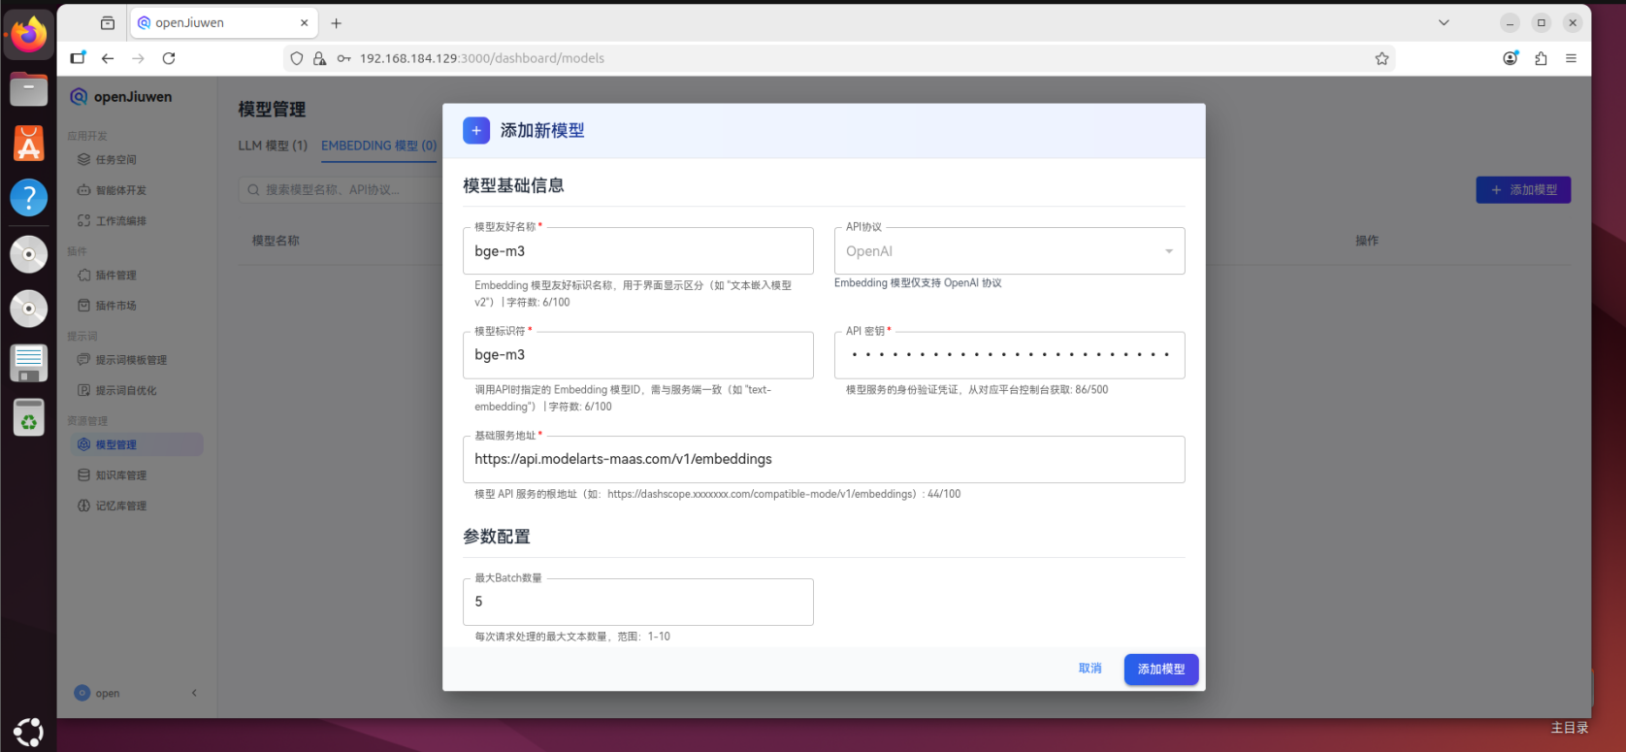Open Files from the dock
This screenshot has height=752, width=1626.
tap(28, 89)
